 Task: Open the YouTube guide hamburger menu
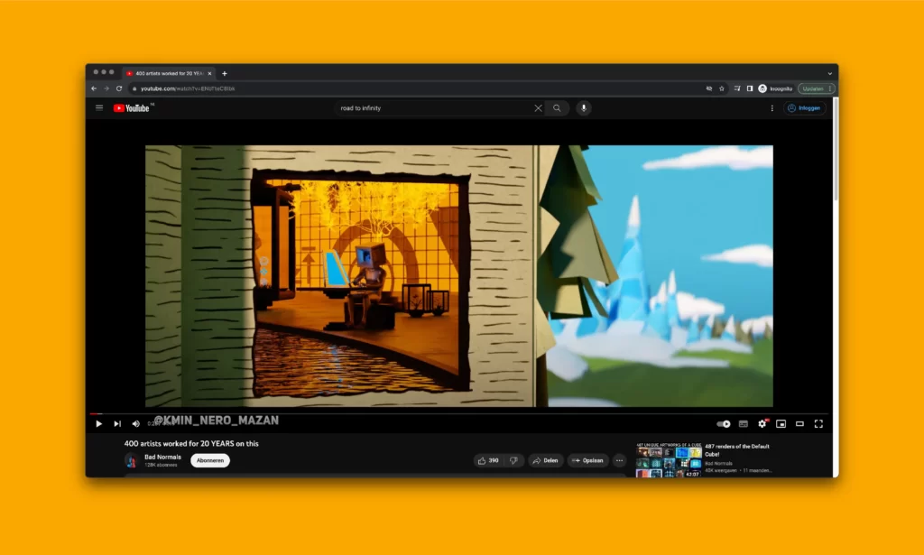(x=99, y=107)
